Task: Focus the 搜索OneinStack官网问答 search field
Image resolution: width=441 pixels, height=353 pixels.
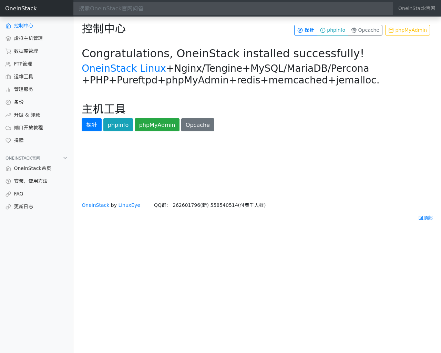Action: click(233, 8)
